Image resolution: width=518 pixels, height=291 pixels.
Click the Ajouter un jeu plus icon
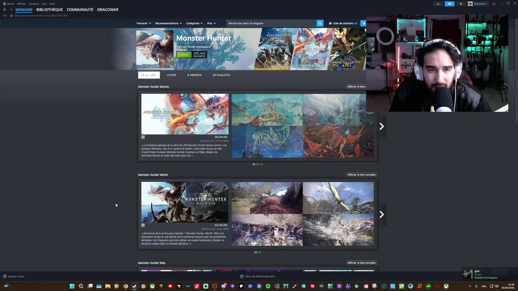(5, 276)
